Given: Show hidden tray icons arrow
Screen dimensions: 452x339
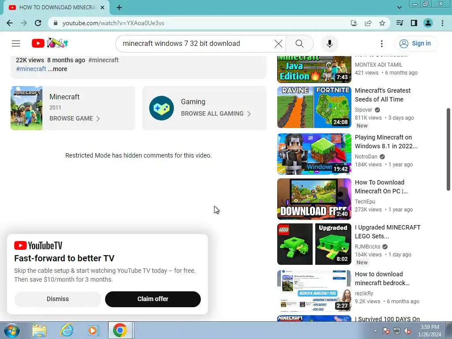Looking at the screenshot, I should pos(375,331).
